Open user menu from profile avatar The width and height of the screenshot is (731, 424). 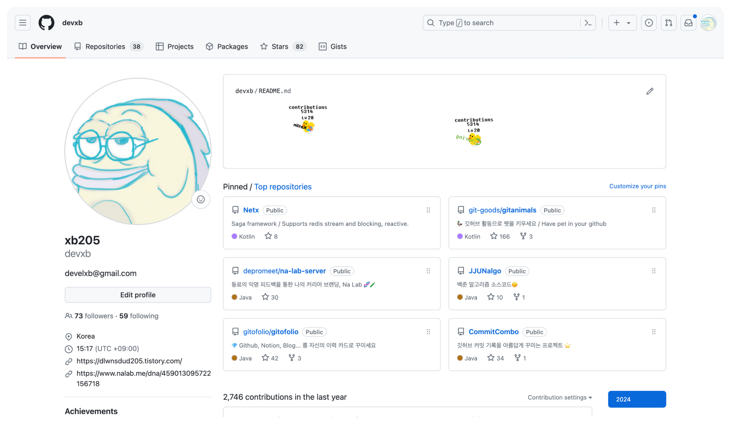(708, 23)
